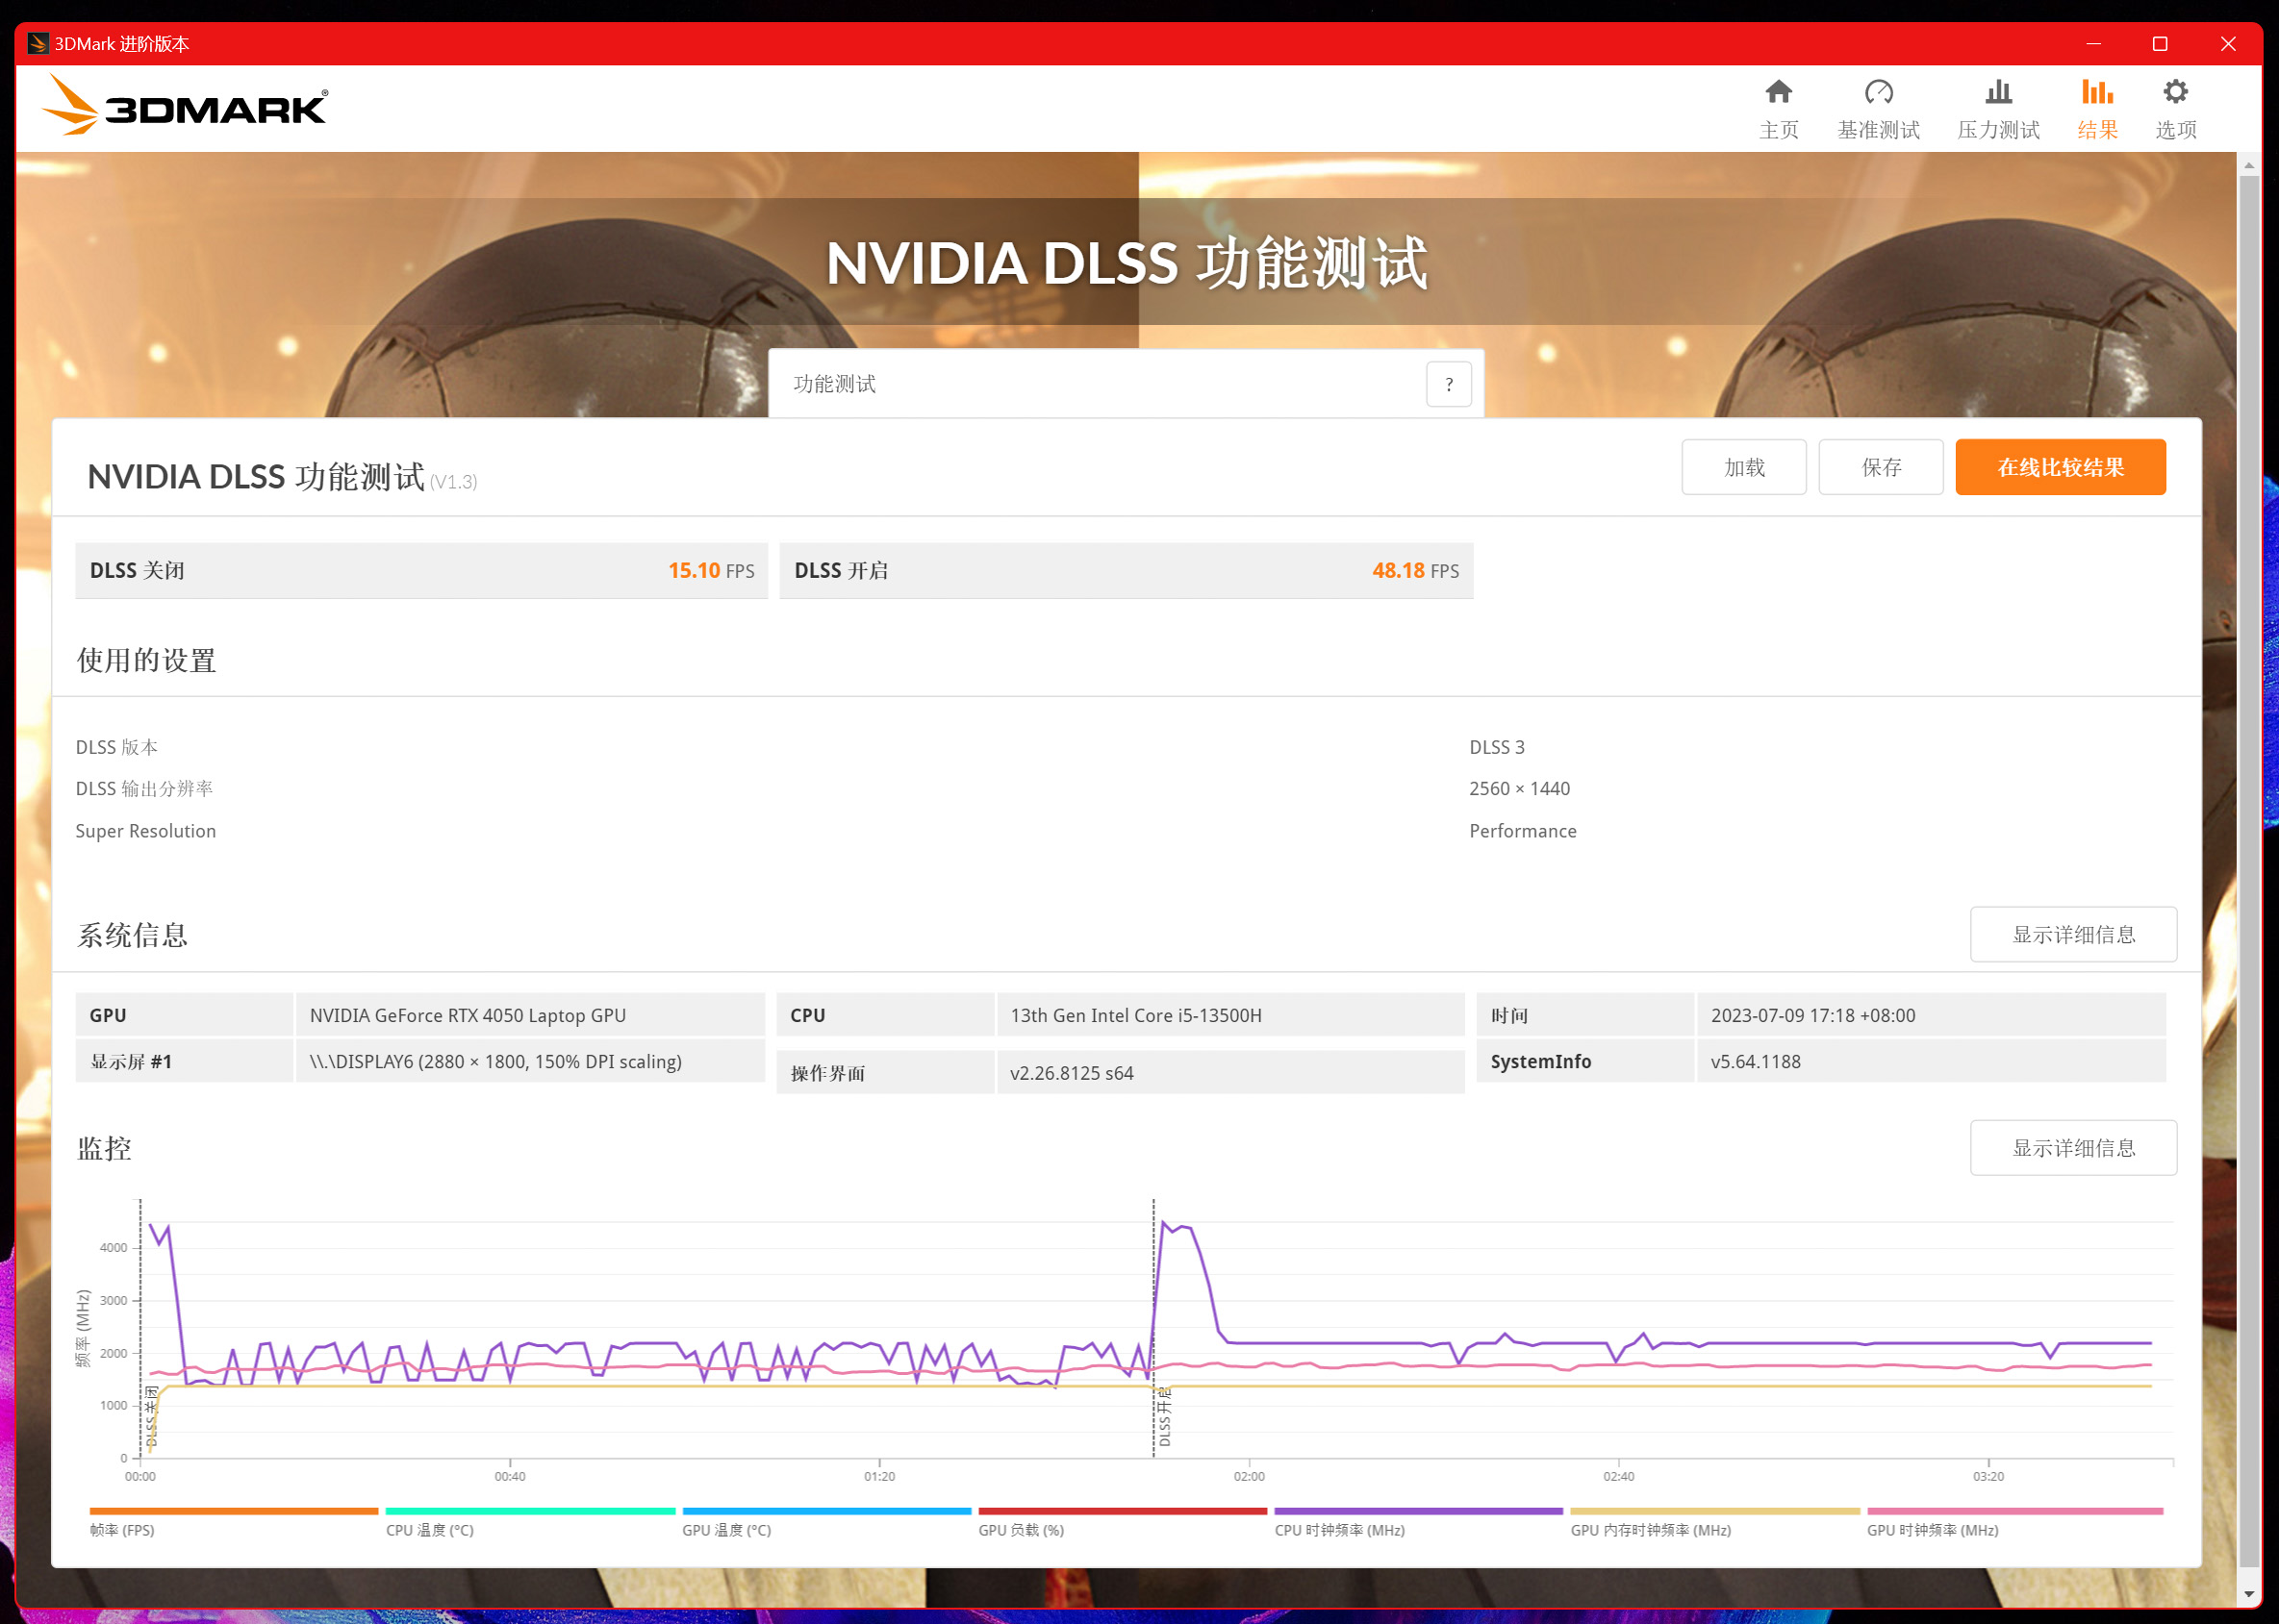Click the question mark help button

pyautogui.click(x=1448, y=385)
